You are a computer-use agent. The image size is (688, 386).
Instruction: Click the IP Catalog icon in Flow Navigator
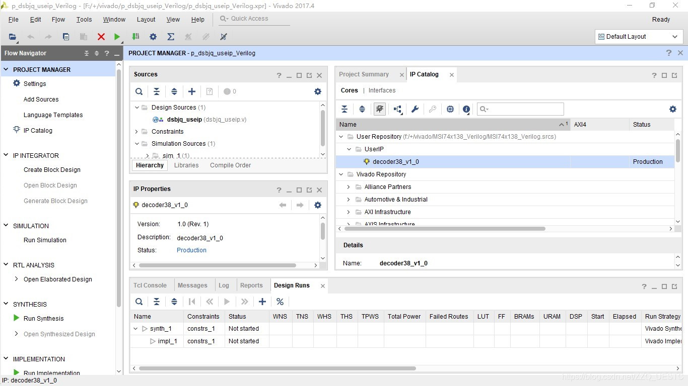(17, 130)
